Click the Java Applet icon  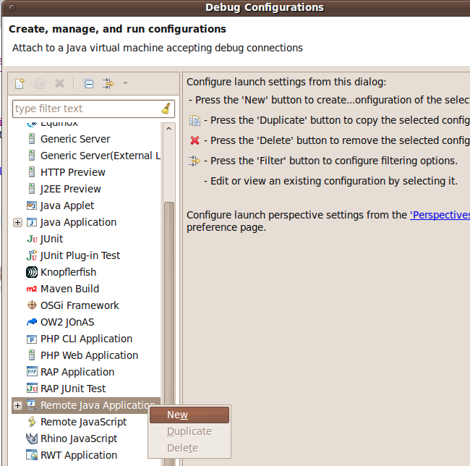(x=32, y=206)
